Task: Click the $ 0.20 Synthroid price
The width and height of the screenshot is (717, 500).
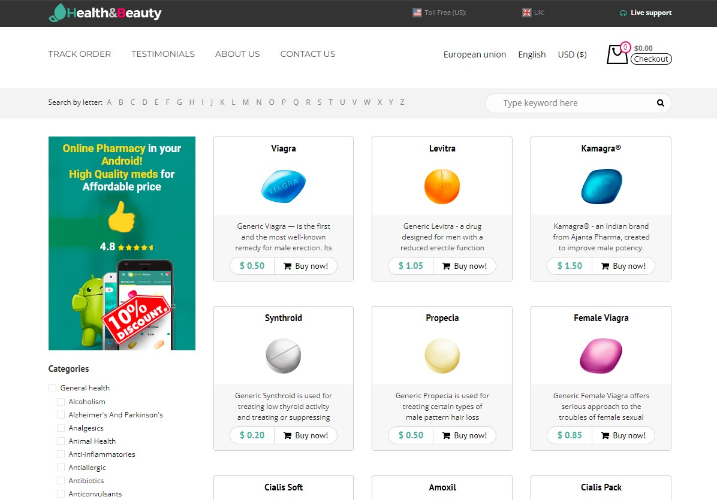Action: coord(252,435)
